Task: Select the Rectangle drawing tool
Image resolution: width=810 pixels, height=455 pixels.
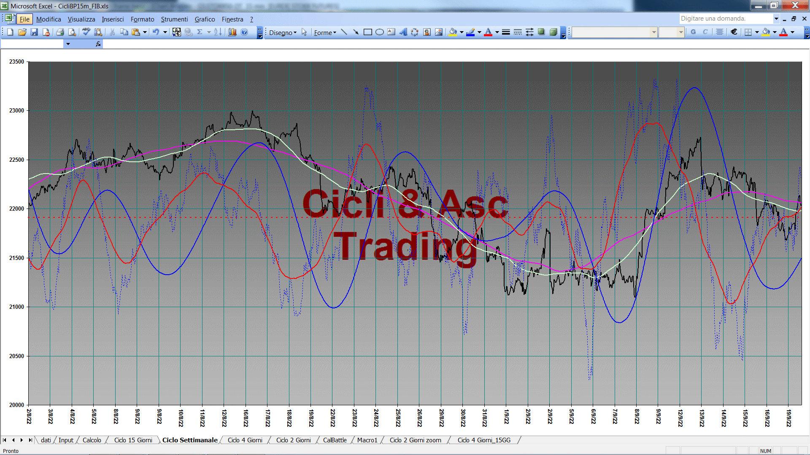Action: coord(368,32)
